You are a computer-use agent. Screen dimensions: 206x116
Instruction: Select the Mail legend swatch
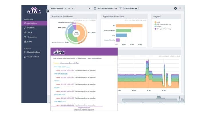(x=156, y=22)
